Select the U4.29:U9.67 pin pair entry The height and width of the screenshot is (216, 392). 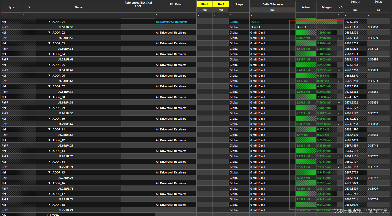click(x=65, y=124)
